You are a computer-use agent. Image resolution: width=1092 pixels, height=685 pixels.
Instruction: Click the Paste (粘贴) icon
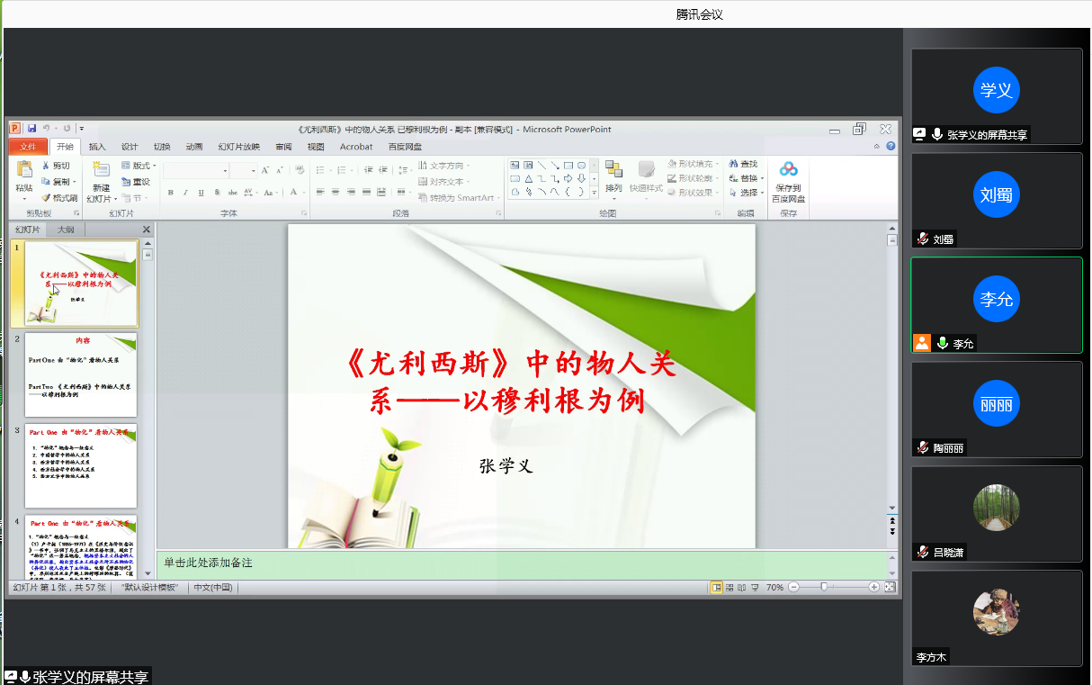point(24,171)
